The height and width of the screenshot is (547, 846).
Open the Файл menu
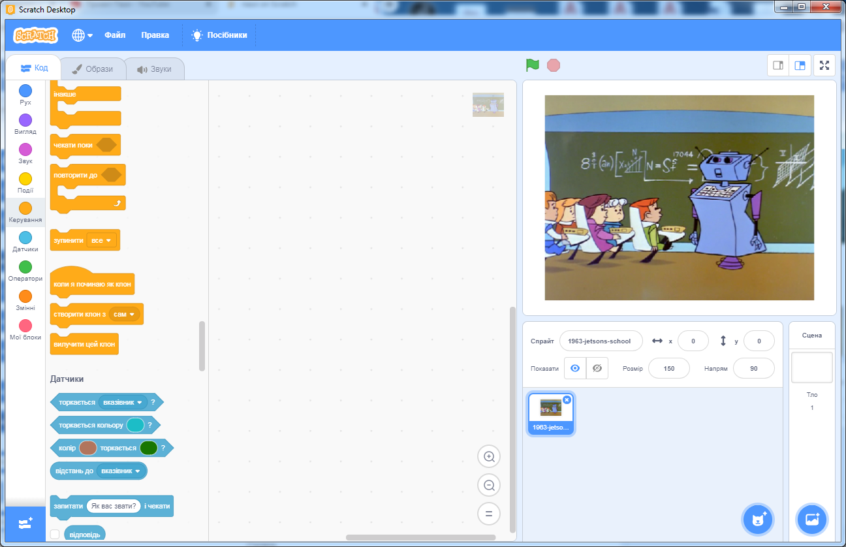coord(115,35)
